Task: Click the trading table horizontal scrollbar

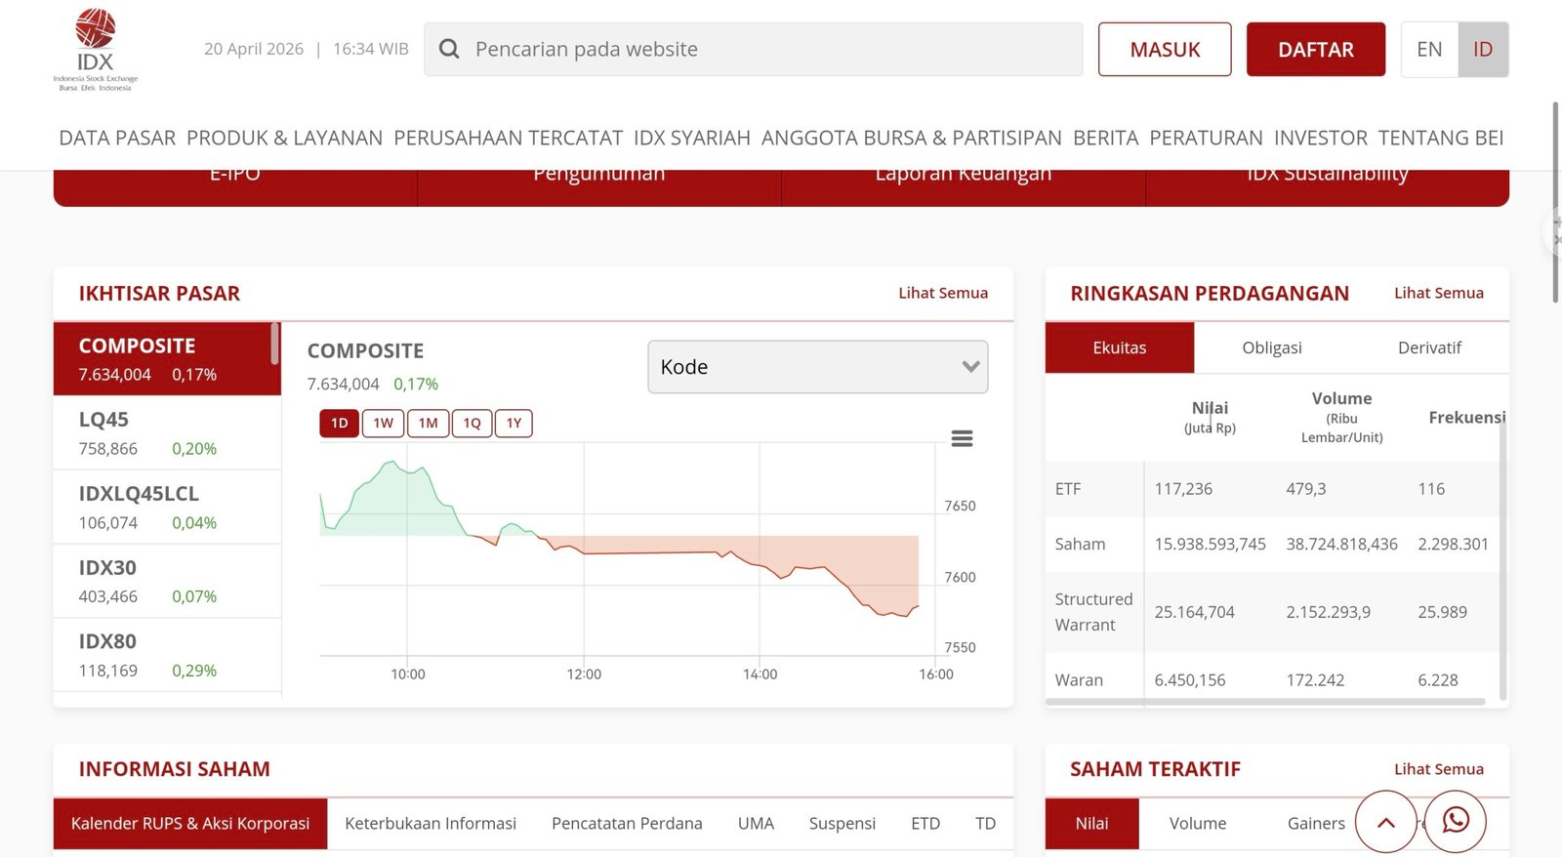Action: pos(1267,701)
